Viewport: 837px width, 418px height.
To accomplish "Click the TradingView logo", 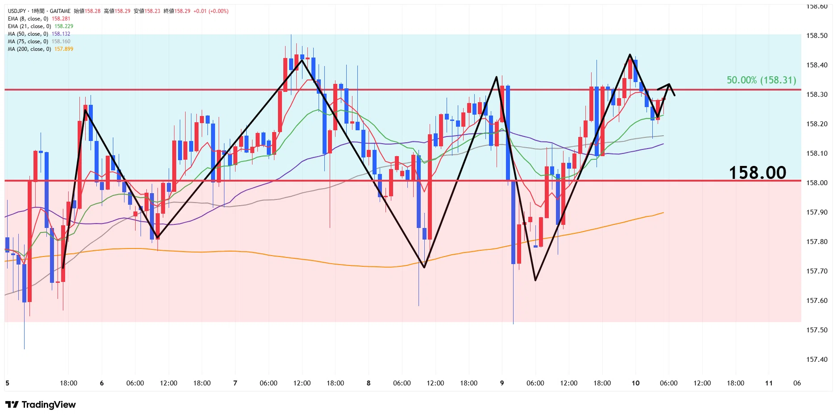I will pyautogui.click(x=41, y=405).
